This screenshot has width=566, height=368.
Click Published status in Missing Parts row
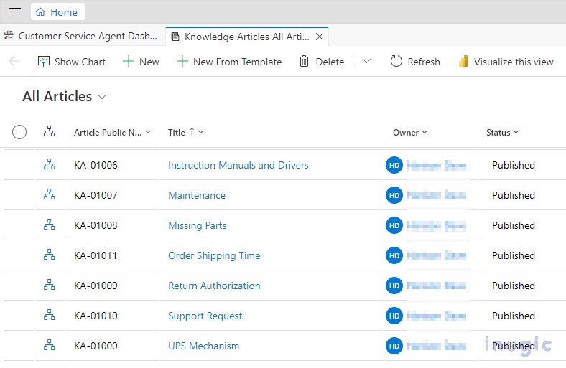514,225
